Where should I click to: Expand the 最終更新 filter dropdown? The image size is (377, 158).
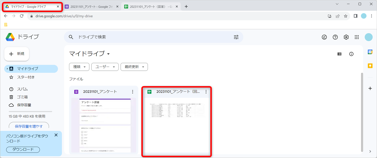coord(134,67)
